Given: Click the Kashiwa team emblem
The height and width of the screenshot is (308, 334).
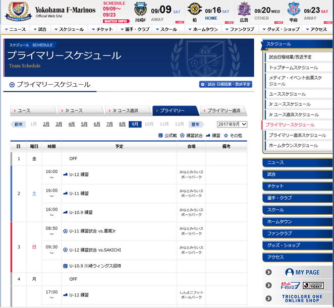Looking at the screenshot, I should [193, 10].
